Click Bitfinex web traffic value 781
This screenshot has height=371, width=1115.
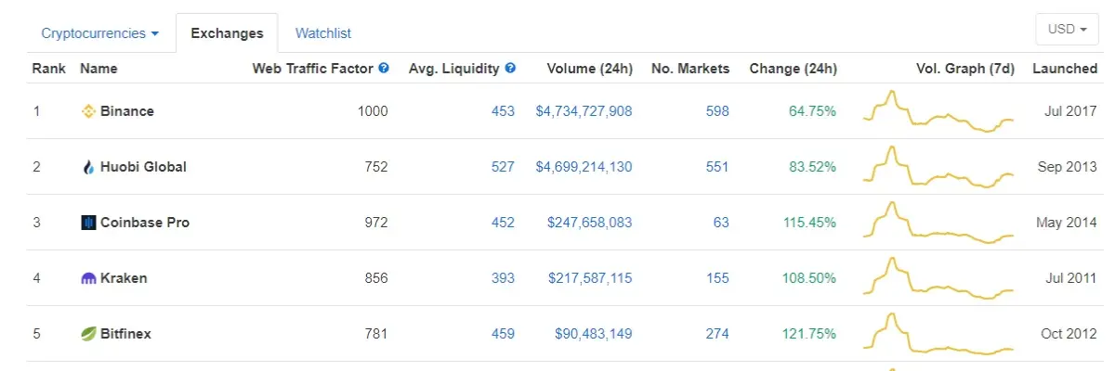pyautogui.click(x=376, y=334)
